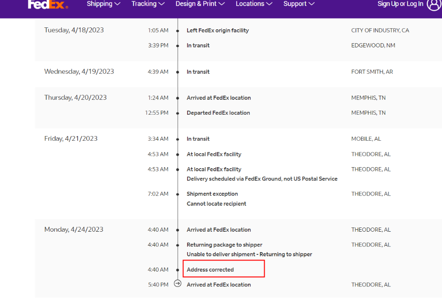Select the Friday, 4/21/2023 date heading
The width and height of the screenshot is (442, 299).
click(x=71, y=138)
